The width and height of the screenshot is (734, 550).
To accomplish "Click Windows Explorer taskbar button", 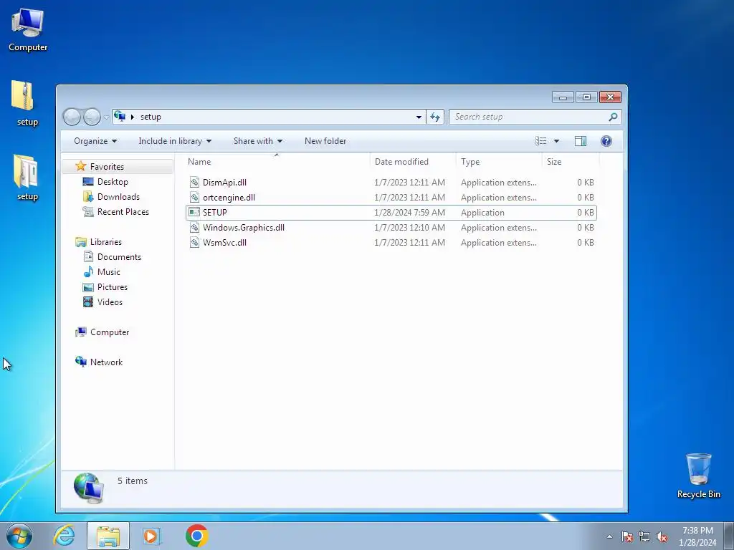I will click(x=108, y=536).
